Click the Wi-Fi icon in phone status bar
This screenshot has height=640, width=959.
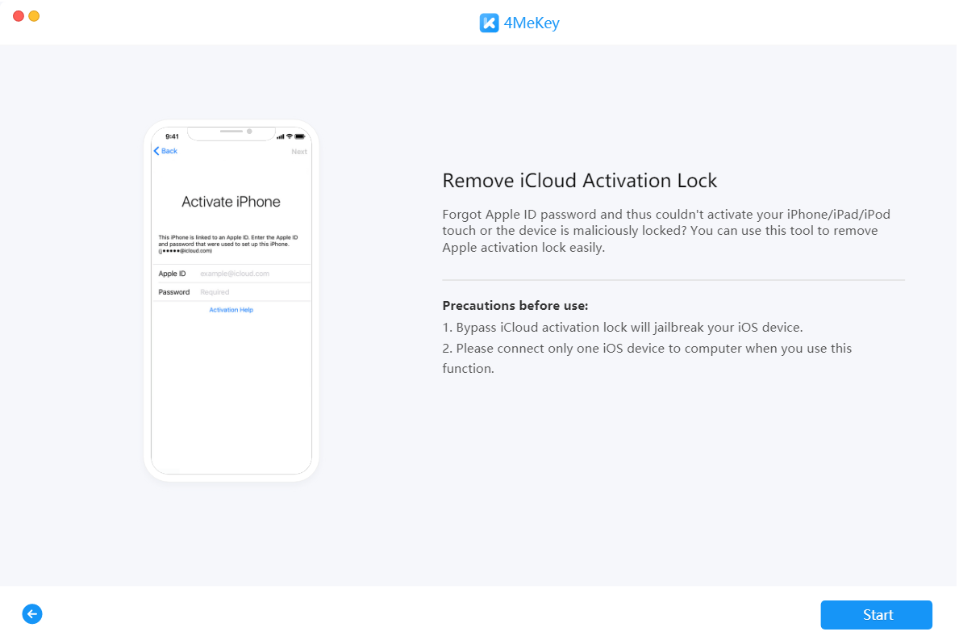coord(290,136)
